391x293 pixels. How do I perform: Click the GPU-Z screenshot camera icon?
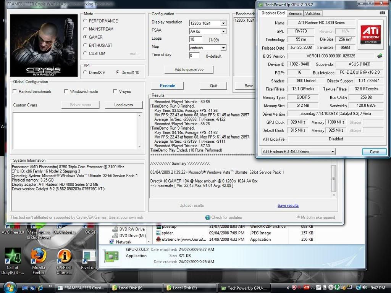click(382, 13)
